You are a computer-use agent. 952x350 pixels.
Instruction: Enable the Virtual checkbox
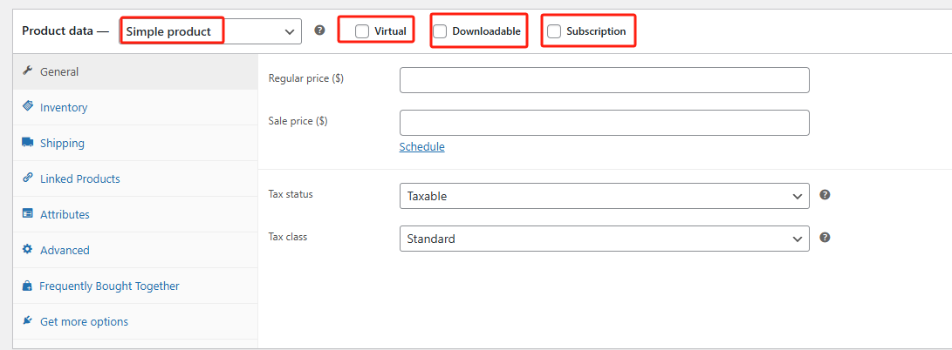click(362, 31)
